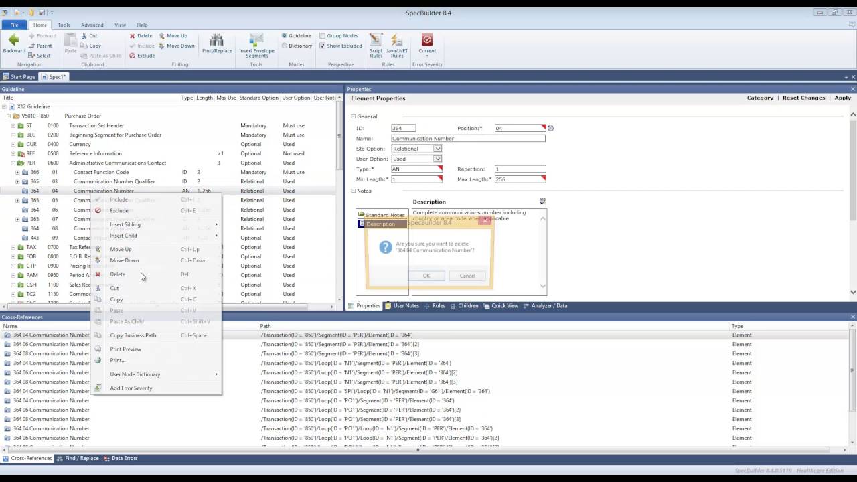Open the User Notes tab

(402, 306)
